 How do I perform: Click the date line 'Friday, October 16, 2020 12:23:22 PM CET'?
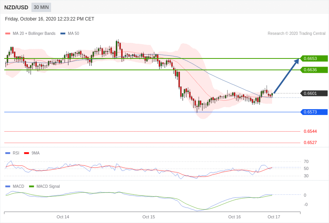coord(50,19)
